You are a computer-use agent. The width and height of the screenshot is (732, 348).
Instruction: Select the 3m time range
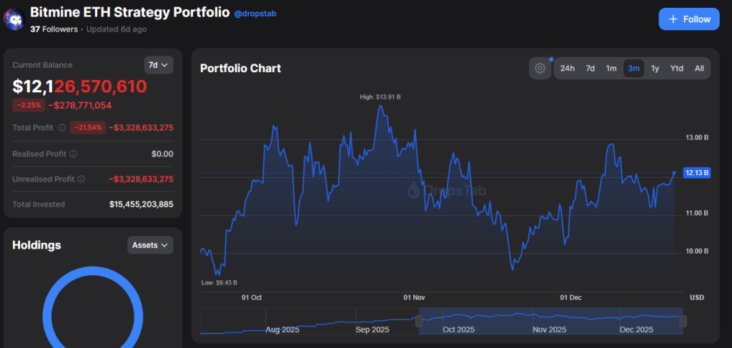633,69
